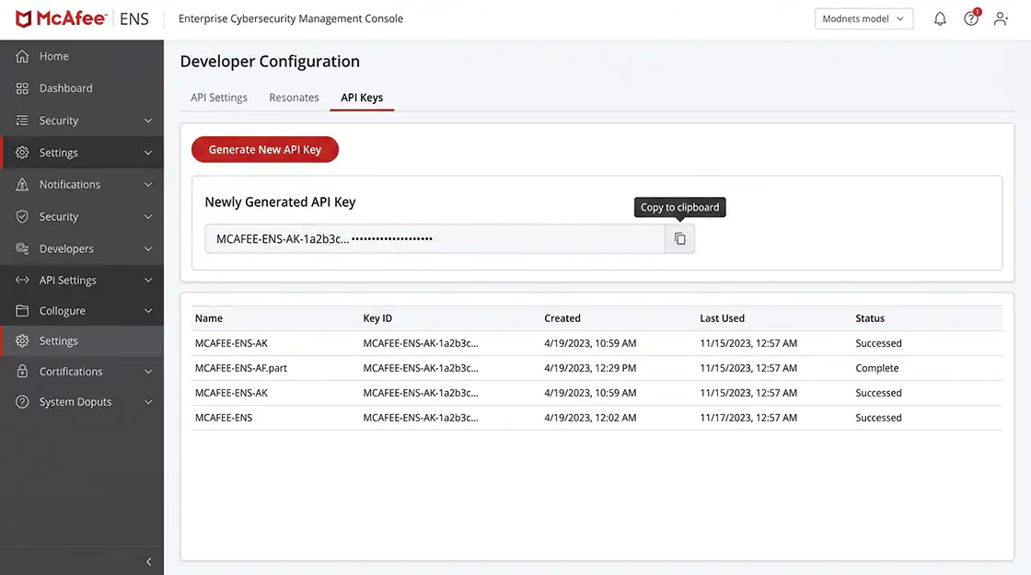
Task: Open the Collogure sidebar item
Action: (82, 311)
